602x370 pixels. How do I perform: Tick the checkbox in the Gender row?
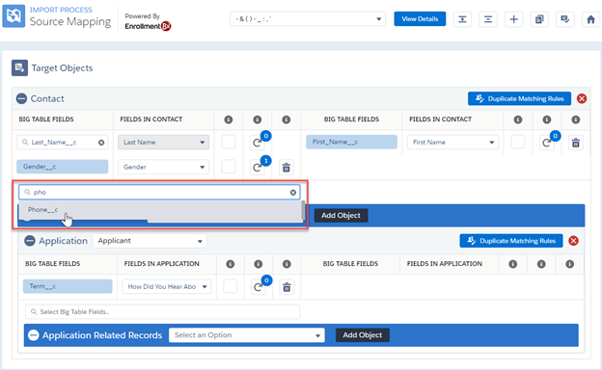(229, 167)
